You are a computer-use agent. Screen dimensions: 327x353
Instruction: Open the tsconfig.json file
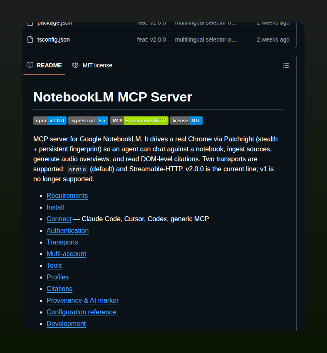[54, 39]
